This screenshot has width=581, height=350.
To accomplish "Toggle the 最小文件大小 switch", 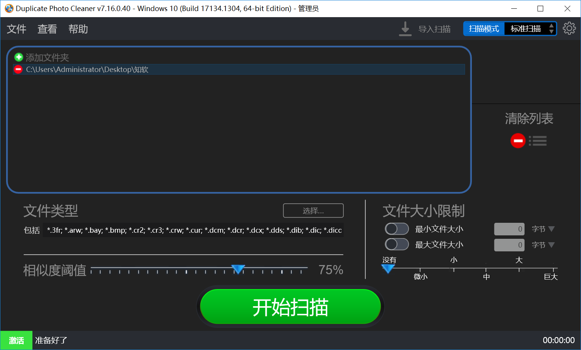I will [x=397, y=229].
